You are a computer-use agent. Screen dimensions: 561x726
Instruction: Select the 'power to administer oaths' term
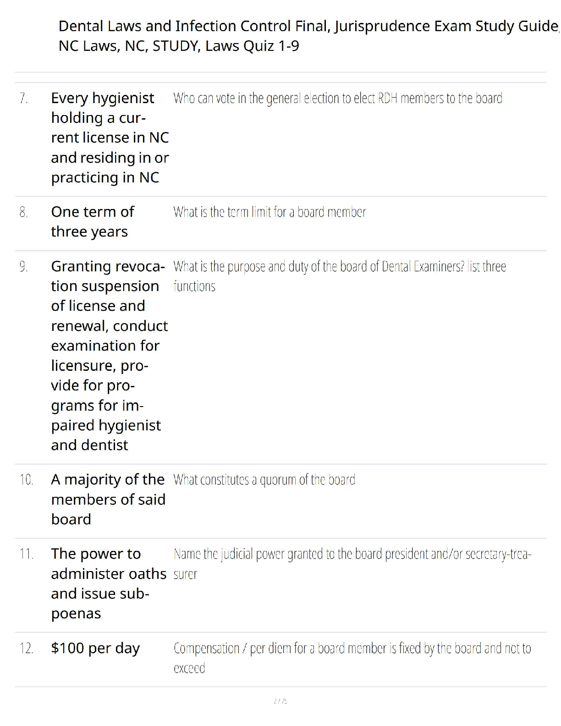pos(108,583)
